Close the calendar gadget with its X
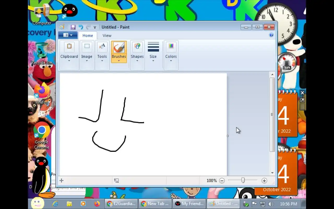The width and height of the screenshot is (334, 209). [302, 93]
